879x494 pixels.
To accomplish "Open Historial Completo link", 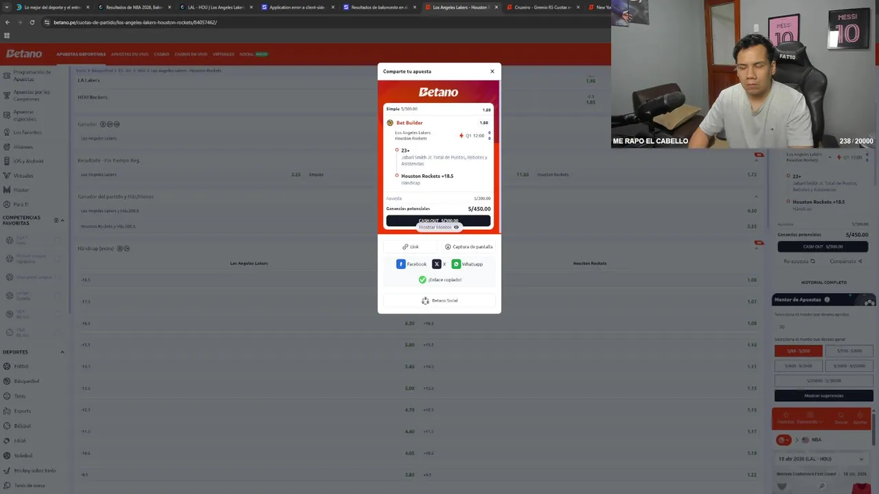I will [823, 283].
